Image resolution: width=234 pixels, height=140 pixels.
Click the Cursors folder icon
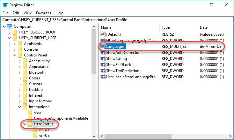tap(25, 84)
